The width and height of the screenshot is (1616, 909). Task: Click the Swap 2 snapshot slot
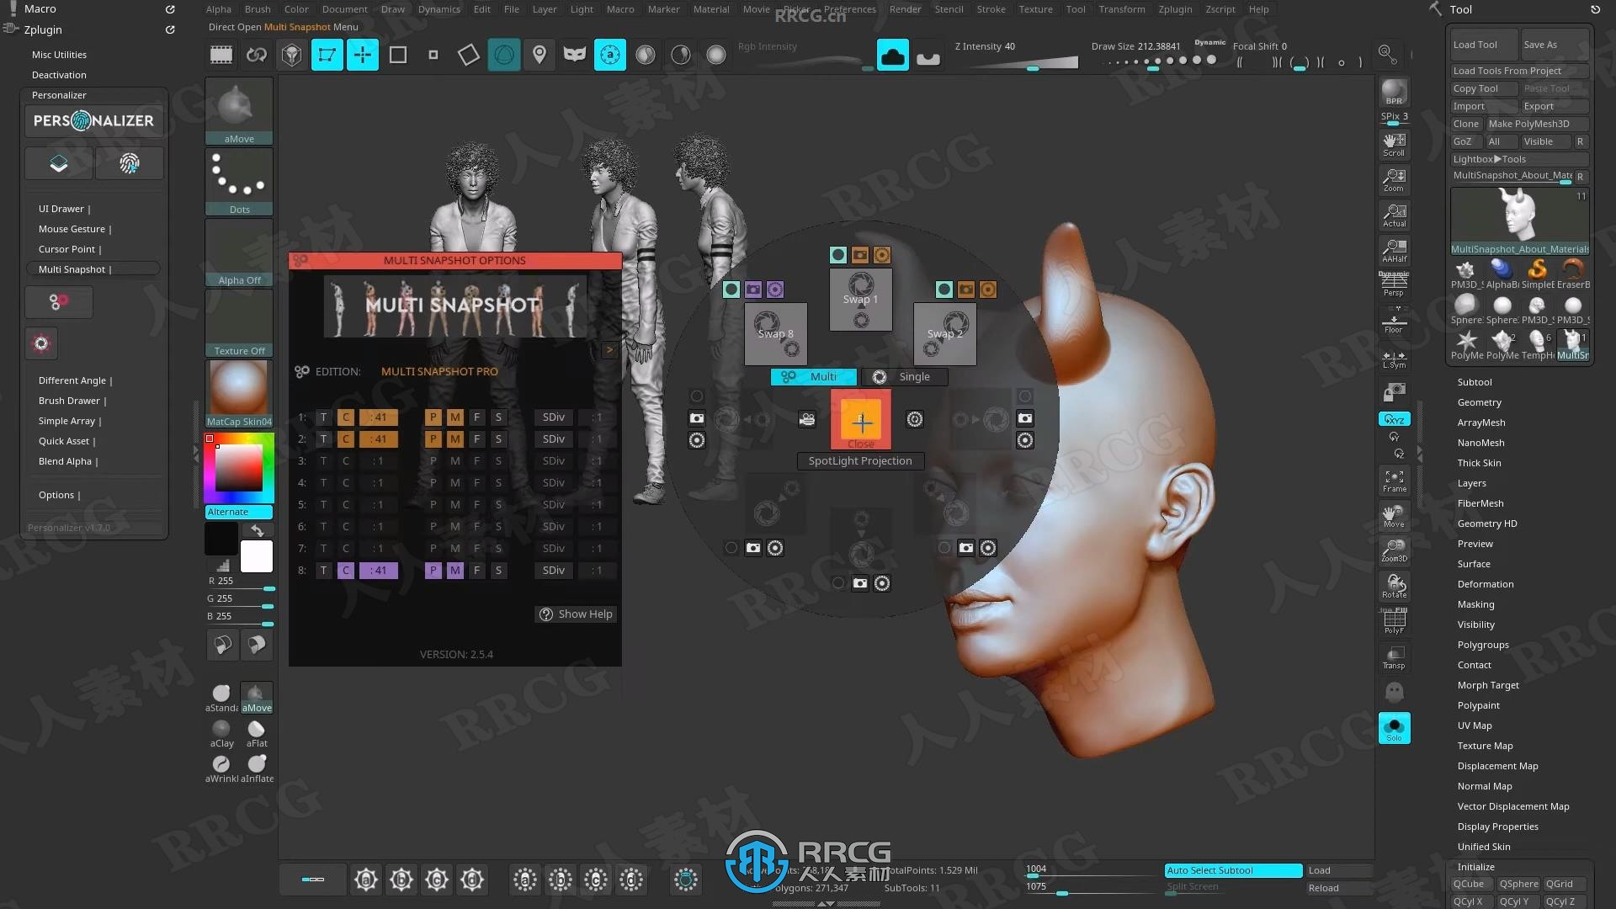(x=945, y=333)
